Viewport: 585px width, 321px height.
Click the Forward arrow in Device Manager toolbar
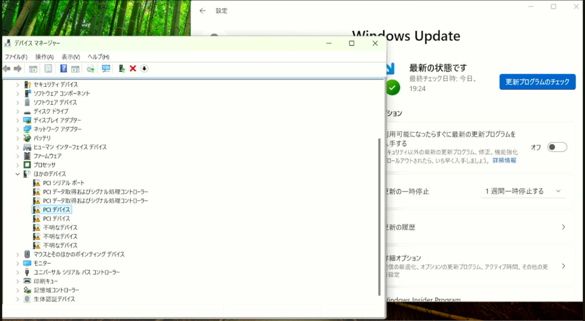click(18, 69)
